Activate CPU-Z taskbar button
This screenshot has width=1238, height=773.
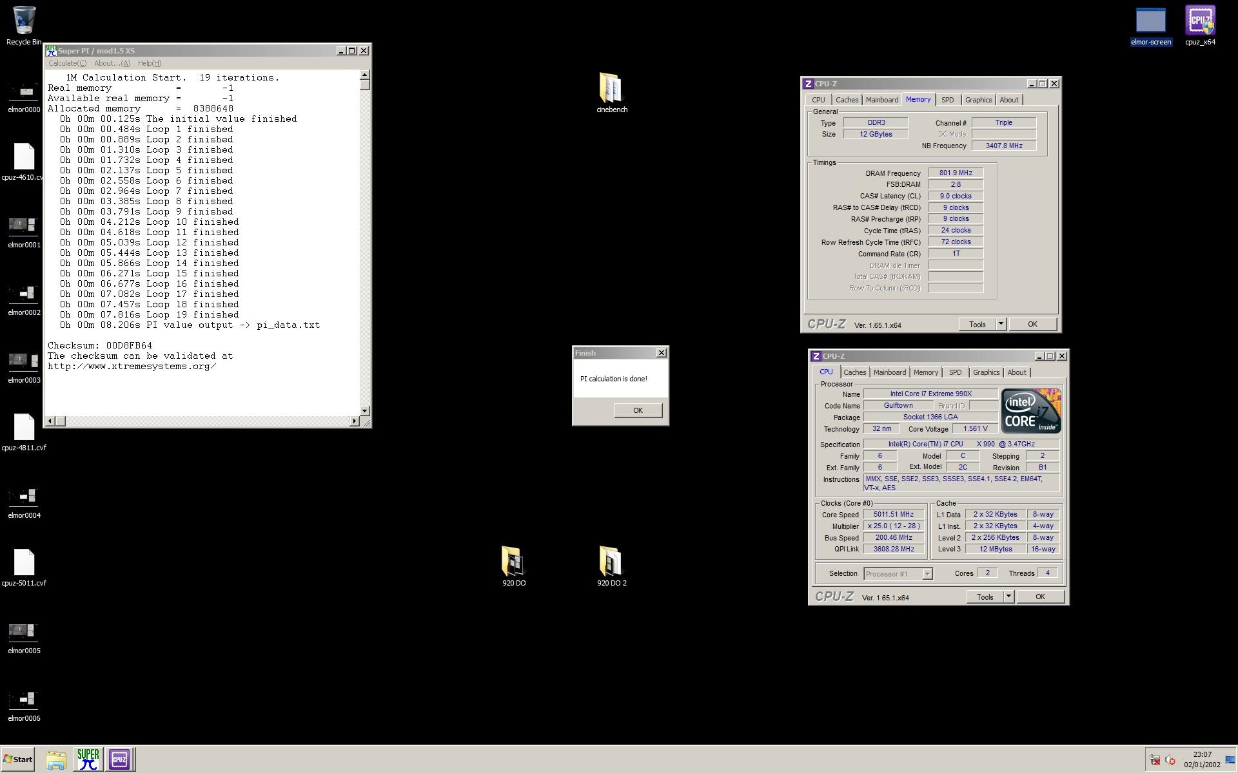pos(119,759)
